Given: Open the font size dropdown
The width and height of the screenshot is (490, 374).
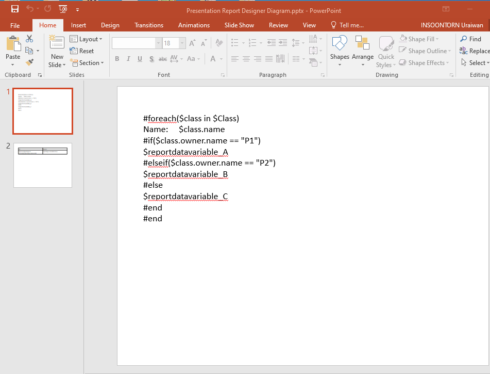Looking at the screenshot, I should click(181, 43).
